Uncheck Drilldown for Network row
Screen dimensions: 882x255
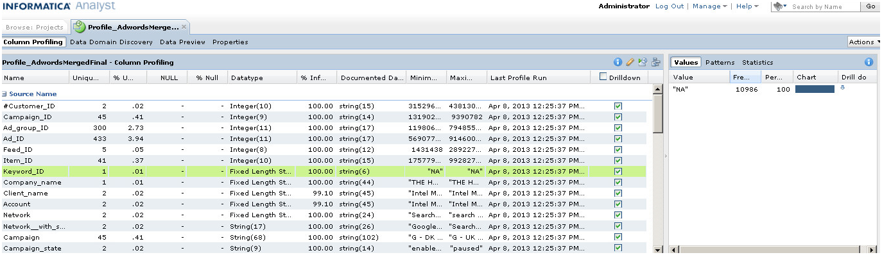618,215
